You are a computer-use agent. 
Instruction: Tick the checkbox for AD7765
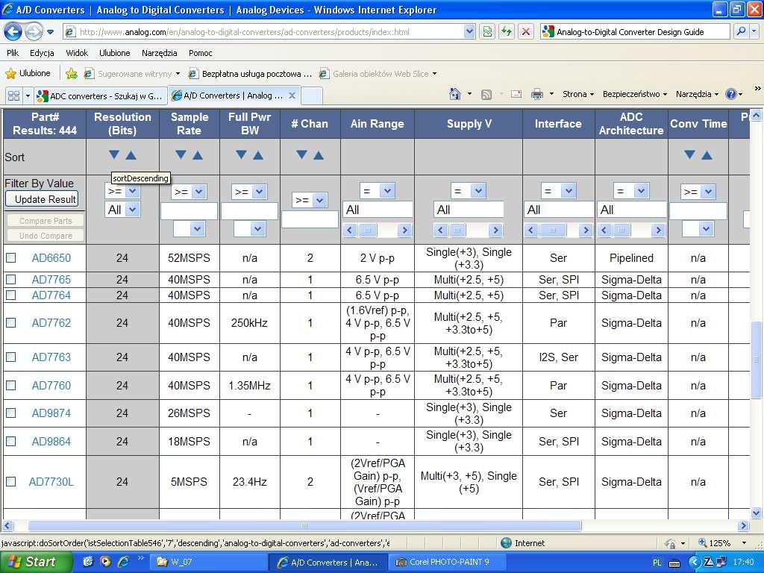10,280
